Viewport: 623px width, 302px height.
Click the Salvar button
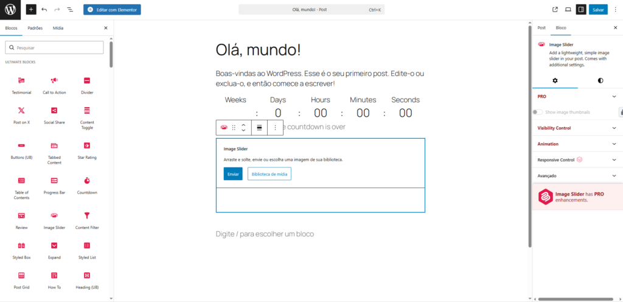[x=598, y=10]
